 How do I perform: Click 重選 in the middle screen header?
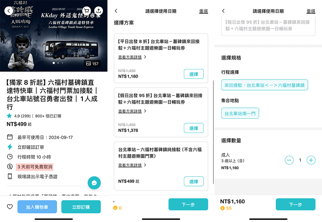[204, 11]
